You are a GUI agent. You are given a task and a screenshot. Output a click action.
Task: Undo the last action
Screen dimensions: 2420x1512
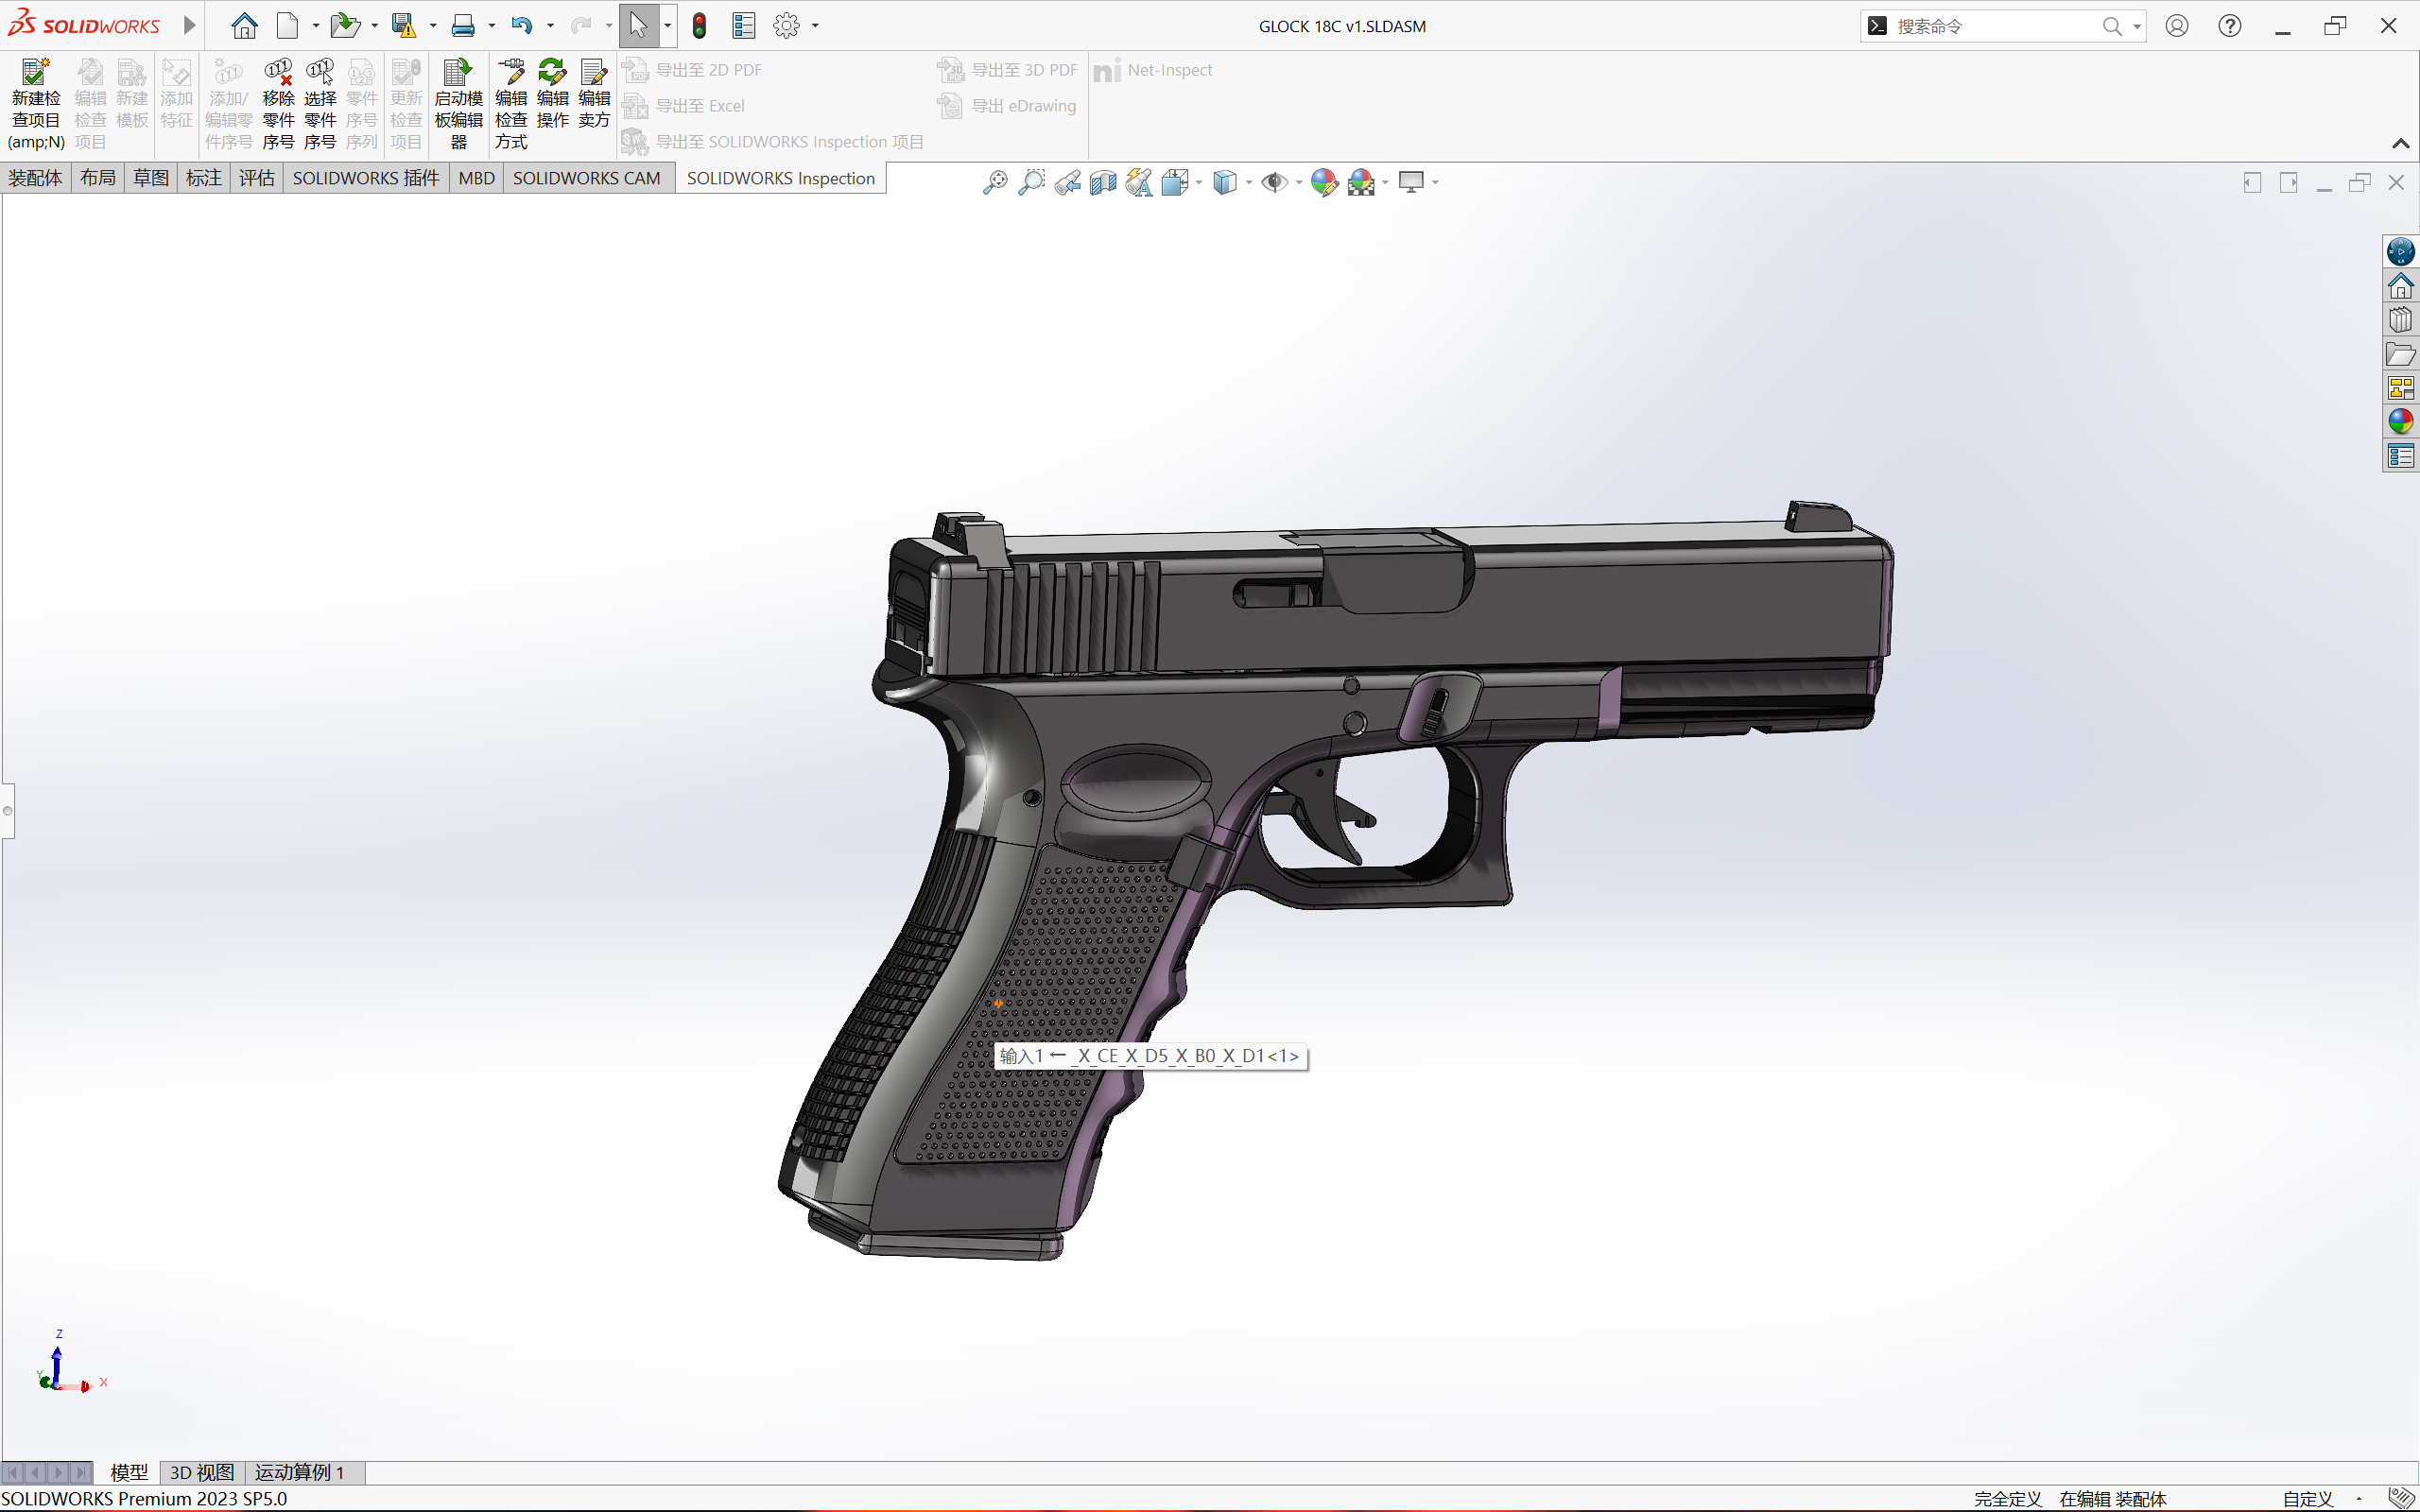521,26
